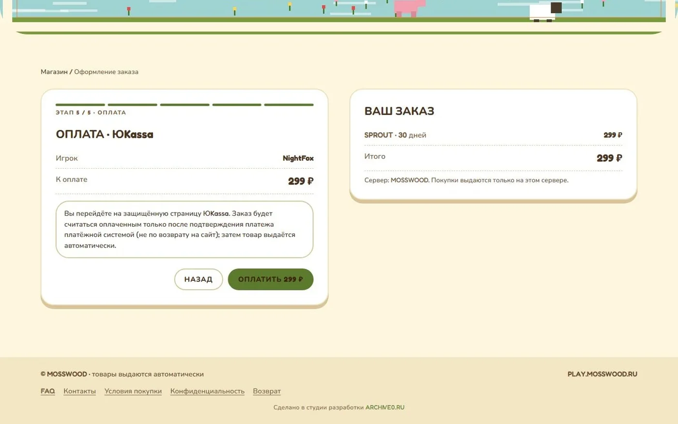Click the first checkout progress segment
This screenshot has width=678, height=424.
click(80, 105)
